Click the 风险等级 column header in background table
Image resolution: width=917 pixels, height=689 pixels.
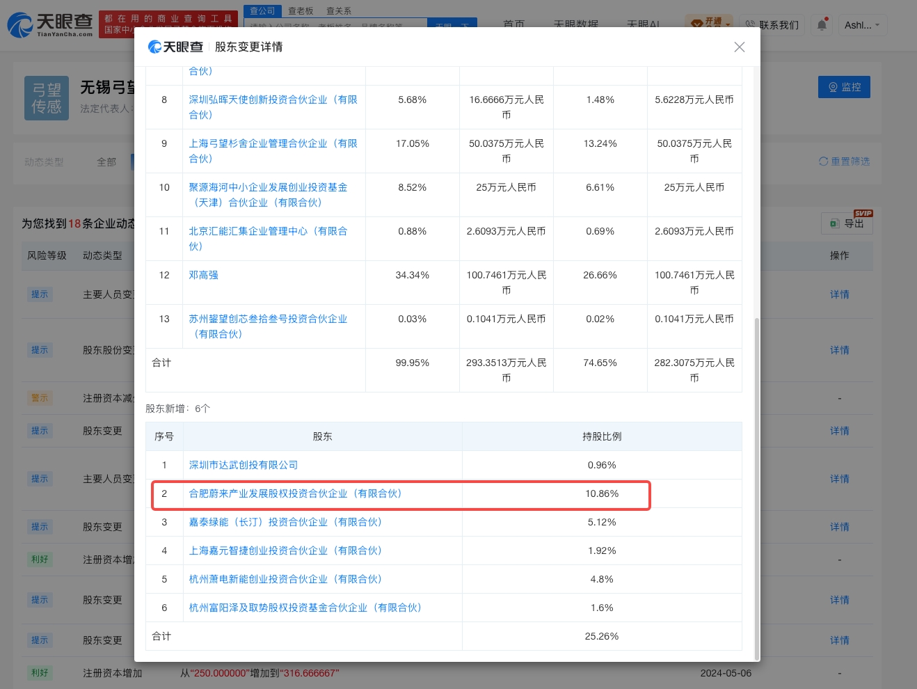point(47,255)
